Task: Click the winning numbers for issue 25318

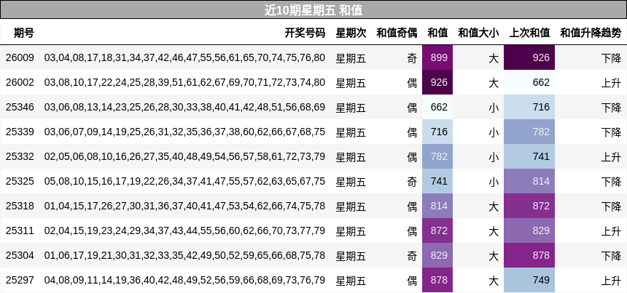Action: click(x=184, y=206)
